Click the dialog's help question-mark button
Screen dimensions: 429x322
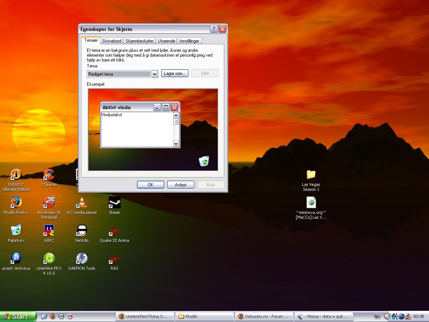pos(214,29)
